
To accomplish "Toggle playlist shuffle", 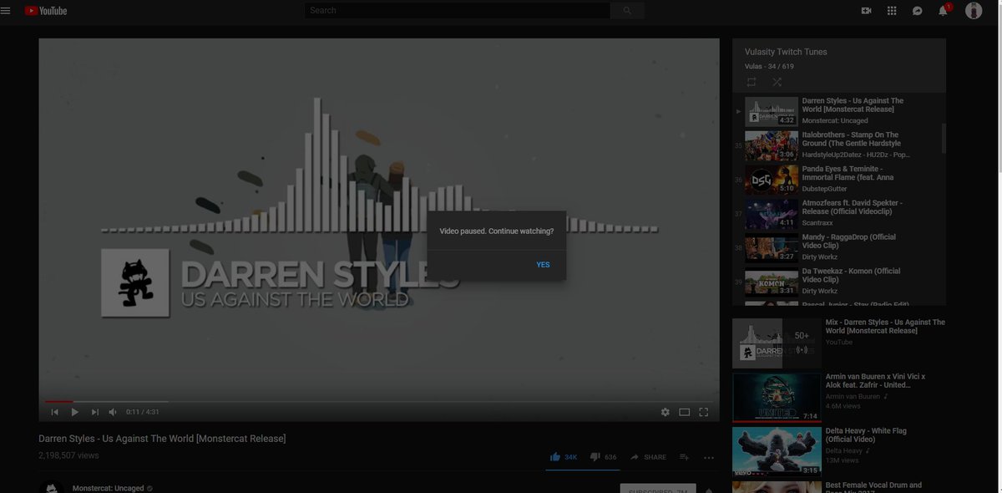I will [x=777, y=82].
